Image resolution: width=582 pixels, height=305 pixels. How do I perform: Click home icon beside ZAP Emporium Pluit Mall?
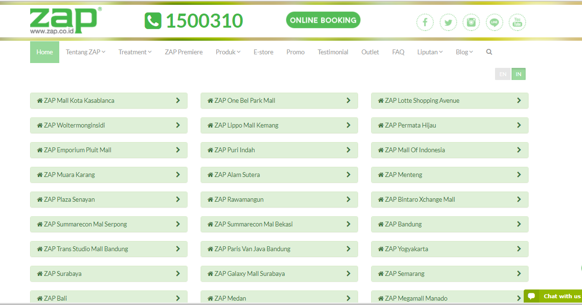40,150
